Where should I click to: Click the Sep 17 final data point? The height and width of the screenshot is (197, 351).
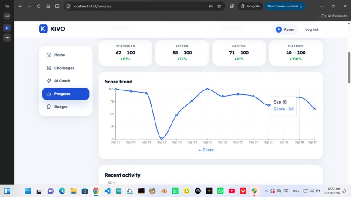[x=314, y=109]
